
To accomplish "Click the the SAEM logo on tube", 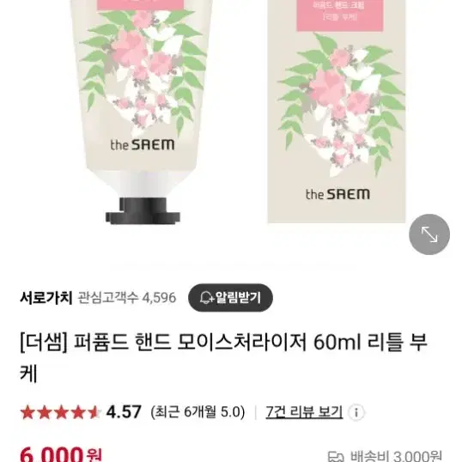I will click(143, 144).
